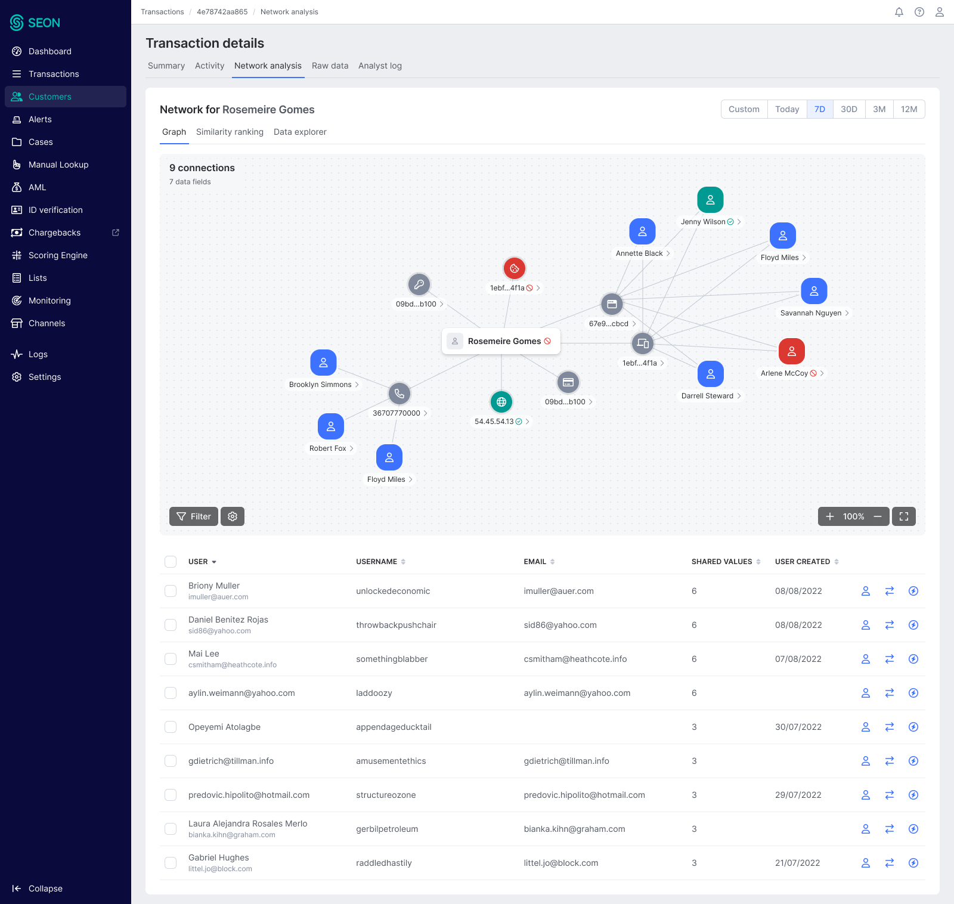This screenshot has height=904, width=954.
Task: Select the Opeyemi Atolagbe row checkbox
Action: pyautogui.click(x=171, y=727)
